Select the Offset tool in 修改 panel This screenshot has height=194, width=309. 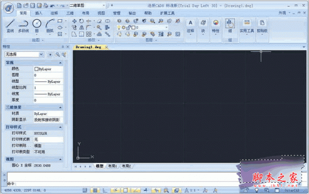[99, 34]
